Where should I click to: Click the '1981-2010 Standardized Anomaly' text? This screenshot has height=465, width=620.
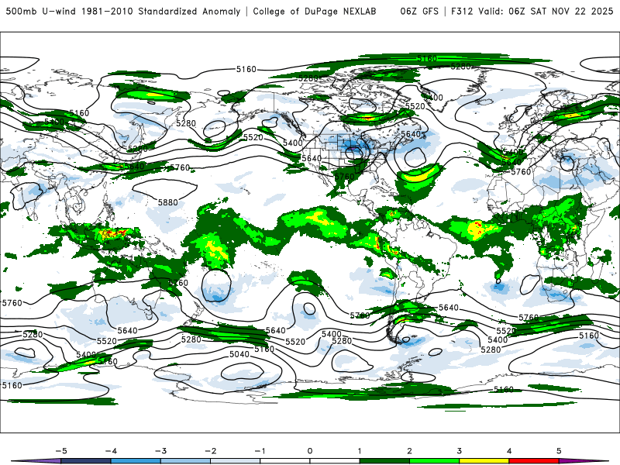pos(160,11)
